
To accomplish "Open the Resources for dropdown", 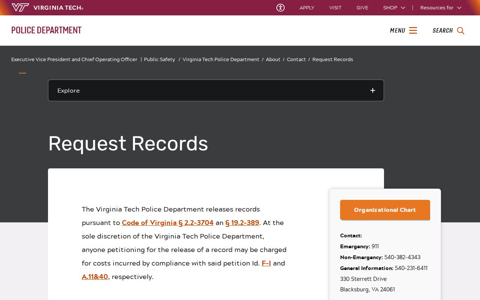I will pyautogui.click(x=441, y=7).
